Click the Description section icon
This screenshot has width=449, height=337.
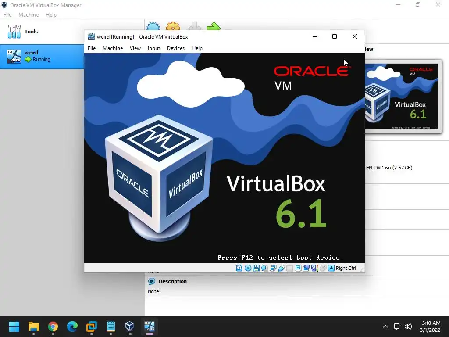(x=151, y=281)
